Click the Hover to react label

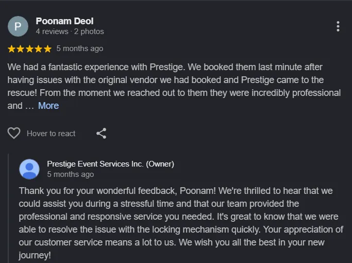(51, 134)
